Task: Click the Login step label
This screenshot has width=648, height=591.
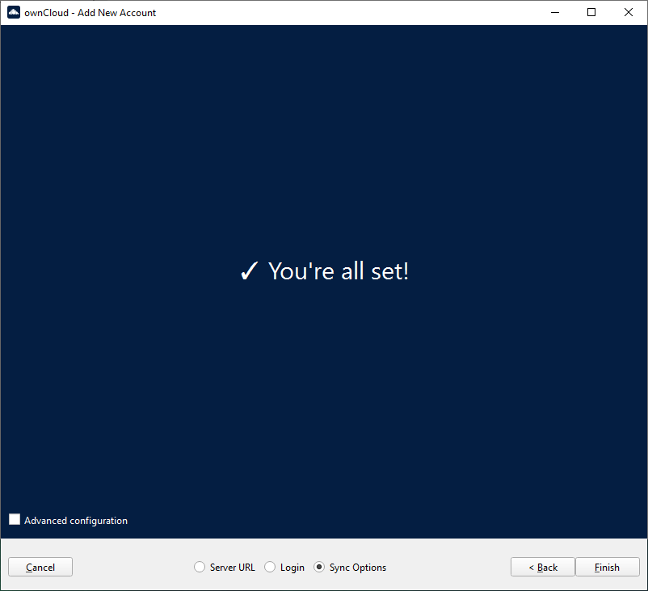Action: tap(292, 568)
